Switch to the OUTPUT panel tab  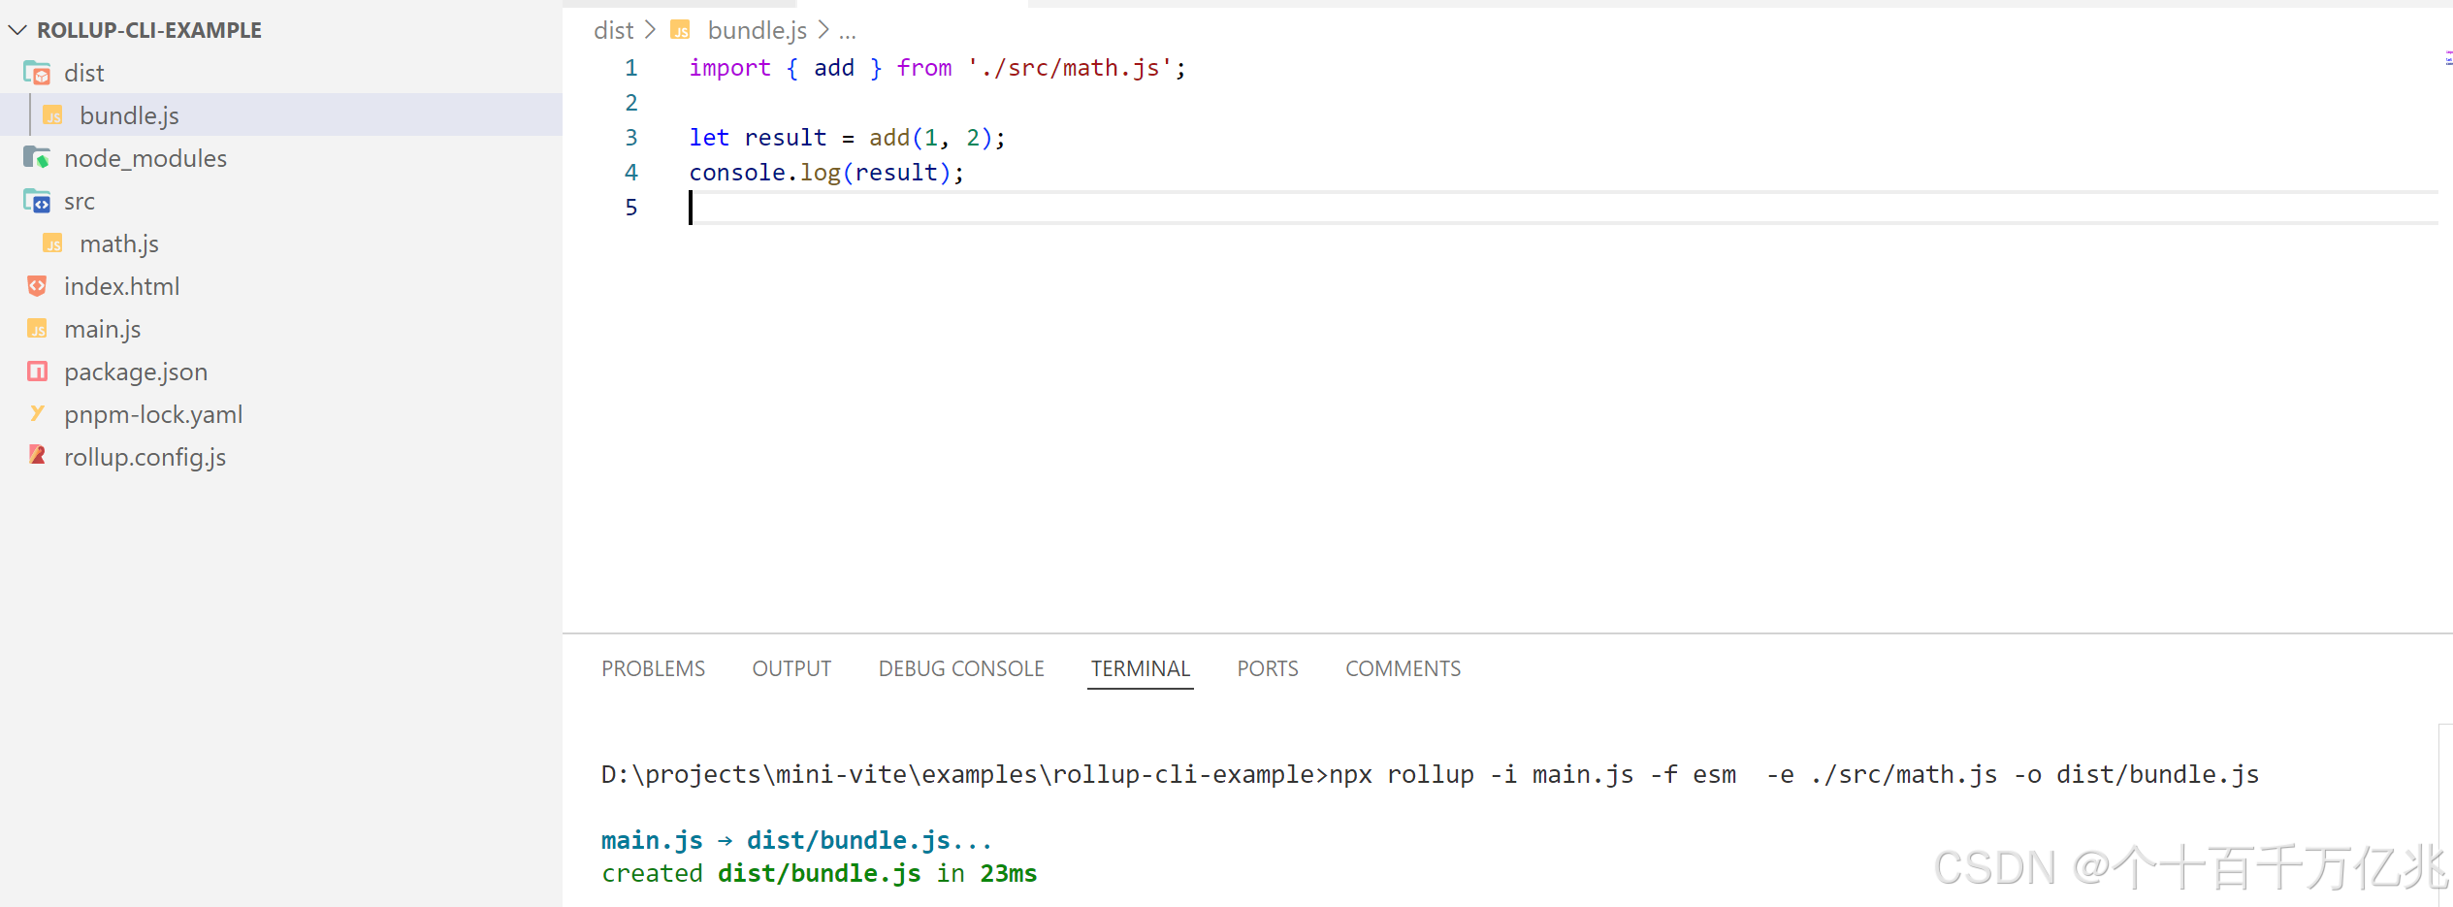click(x=791, y=668)
